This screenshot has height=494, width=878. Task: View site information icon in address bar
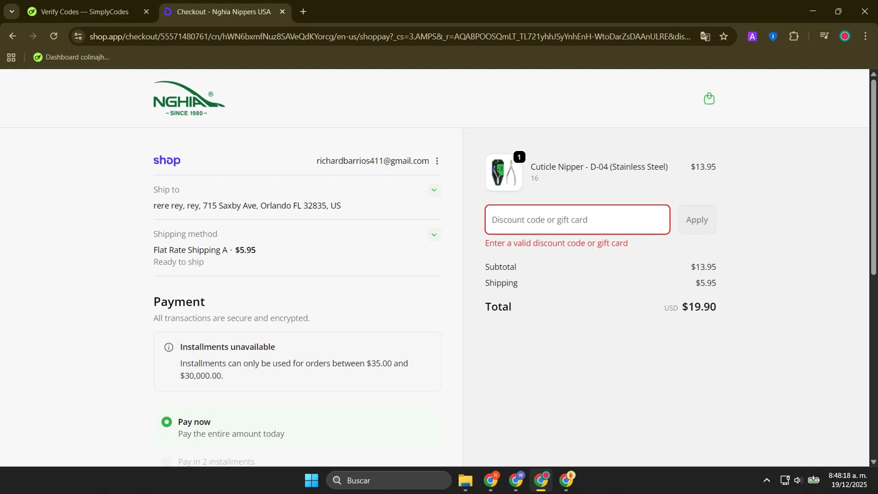coord(78,36)
